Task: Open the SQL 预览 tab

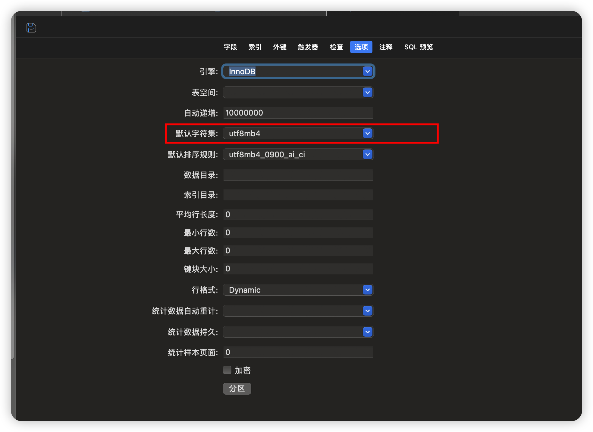Action: coord(419,47)
